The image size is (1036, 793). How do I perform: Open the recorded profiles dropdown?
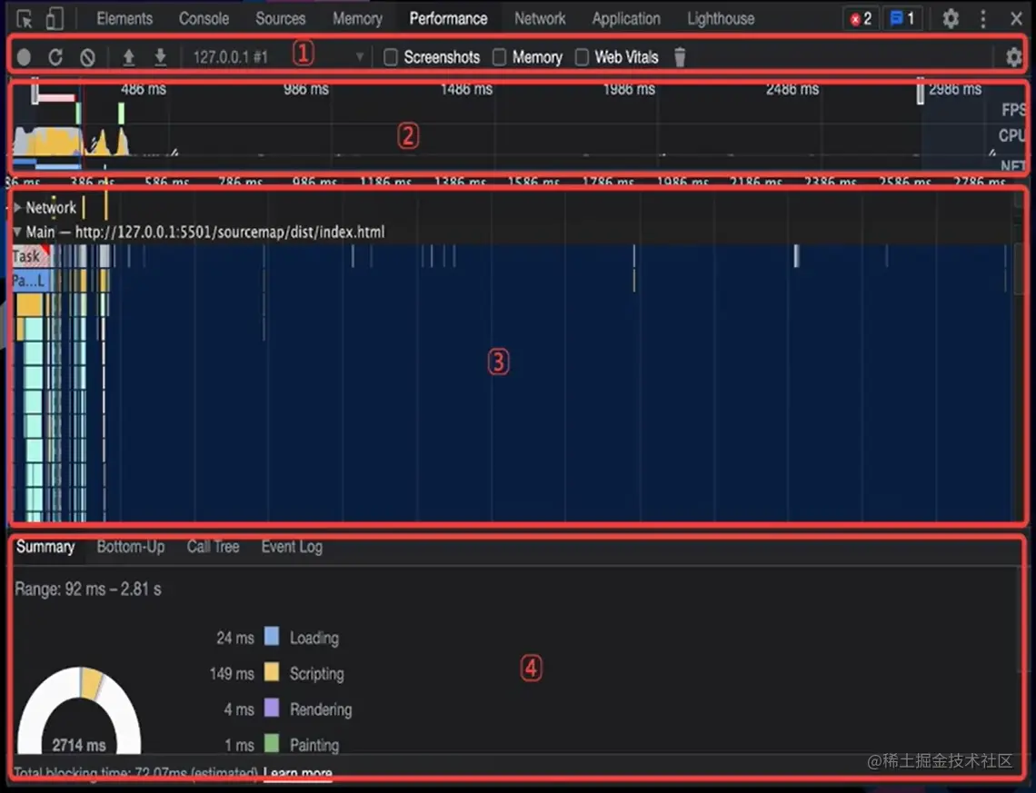tap(361, 56)
